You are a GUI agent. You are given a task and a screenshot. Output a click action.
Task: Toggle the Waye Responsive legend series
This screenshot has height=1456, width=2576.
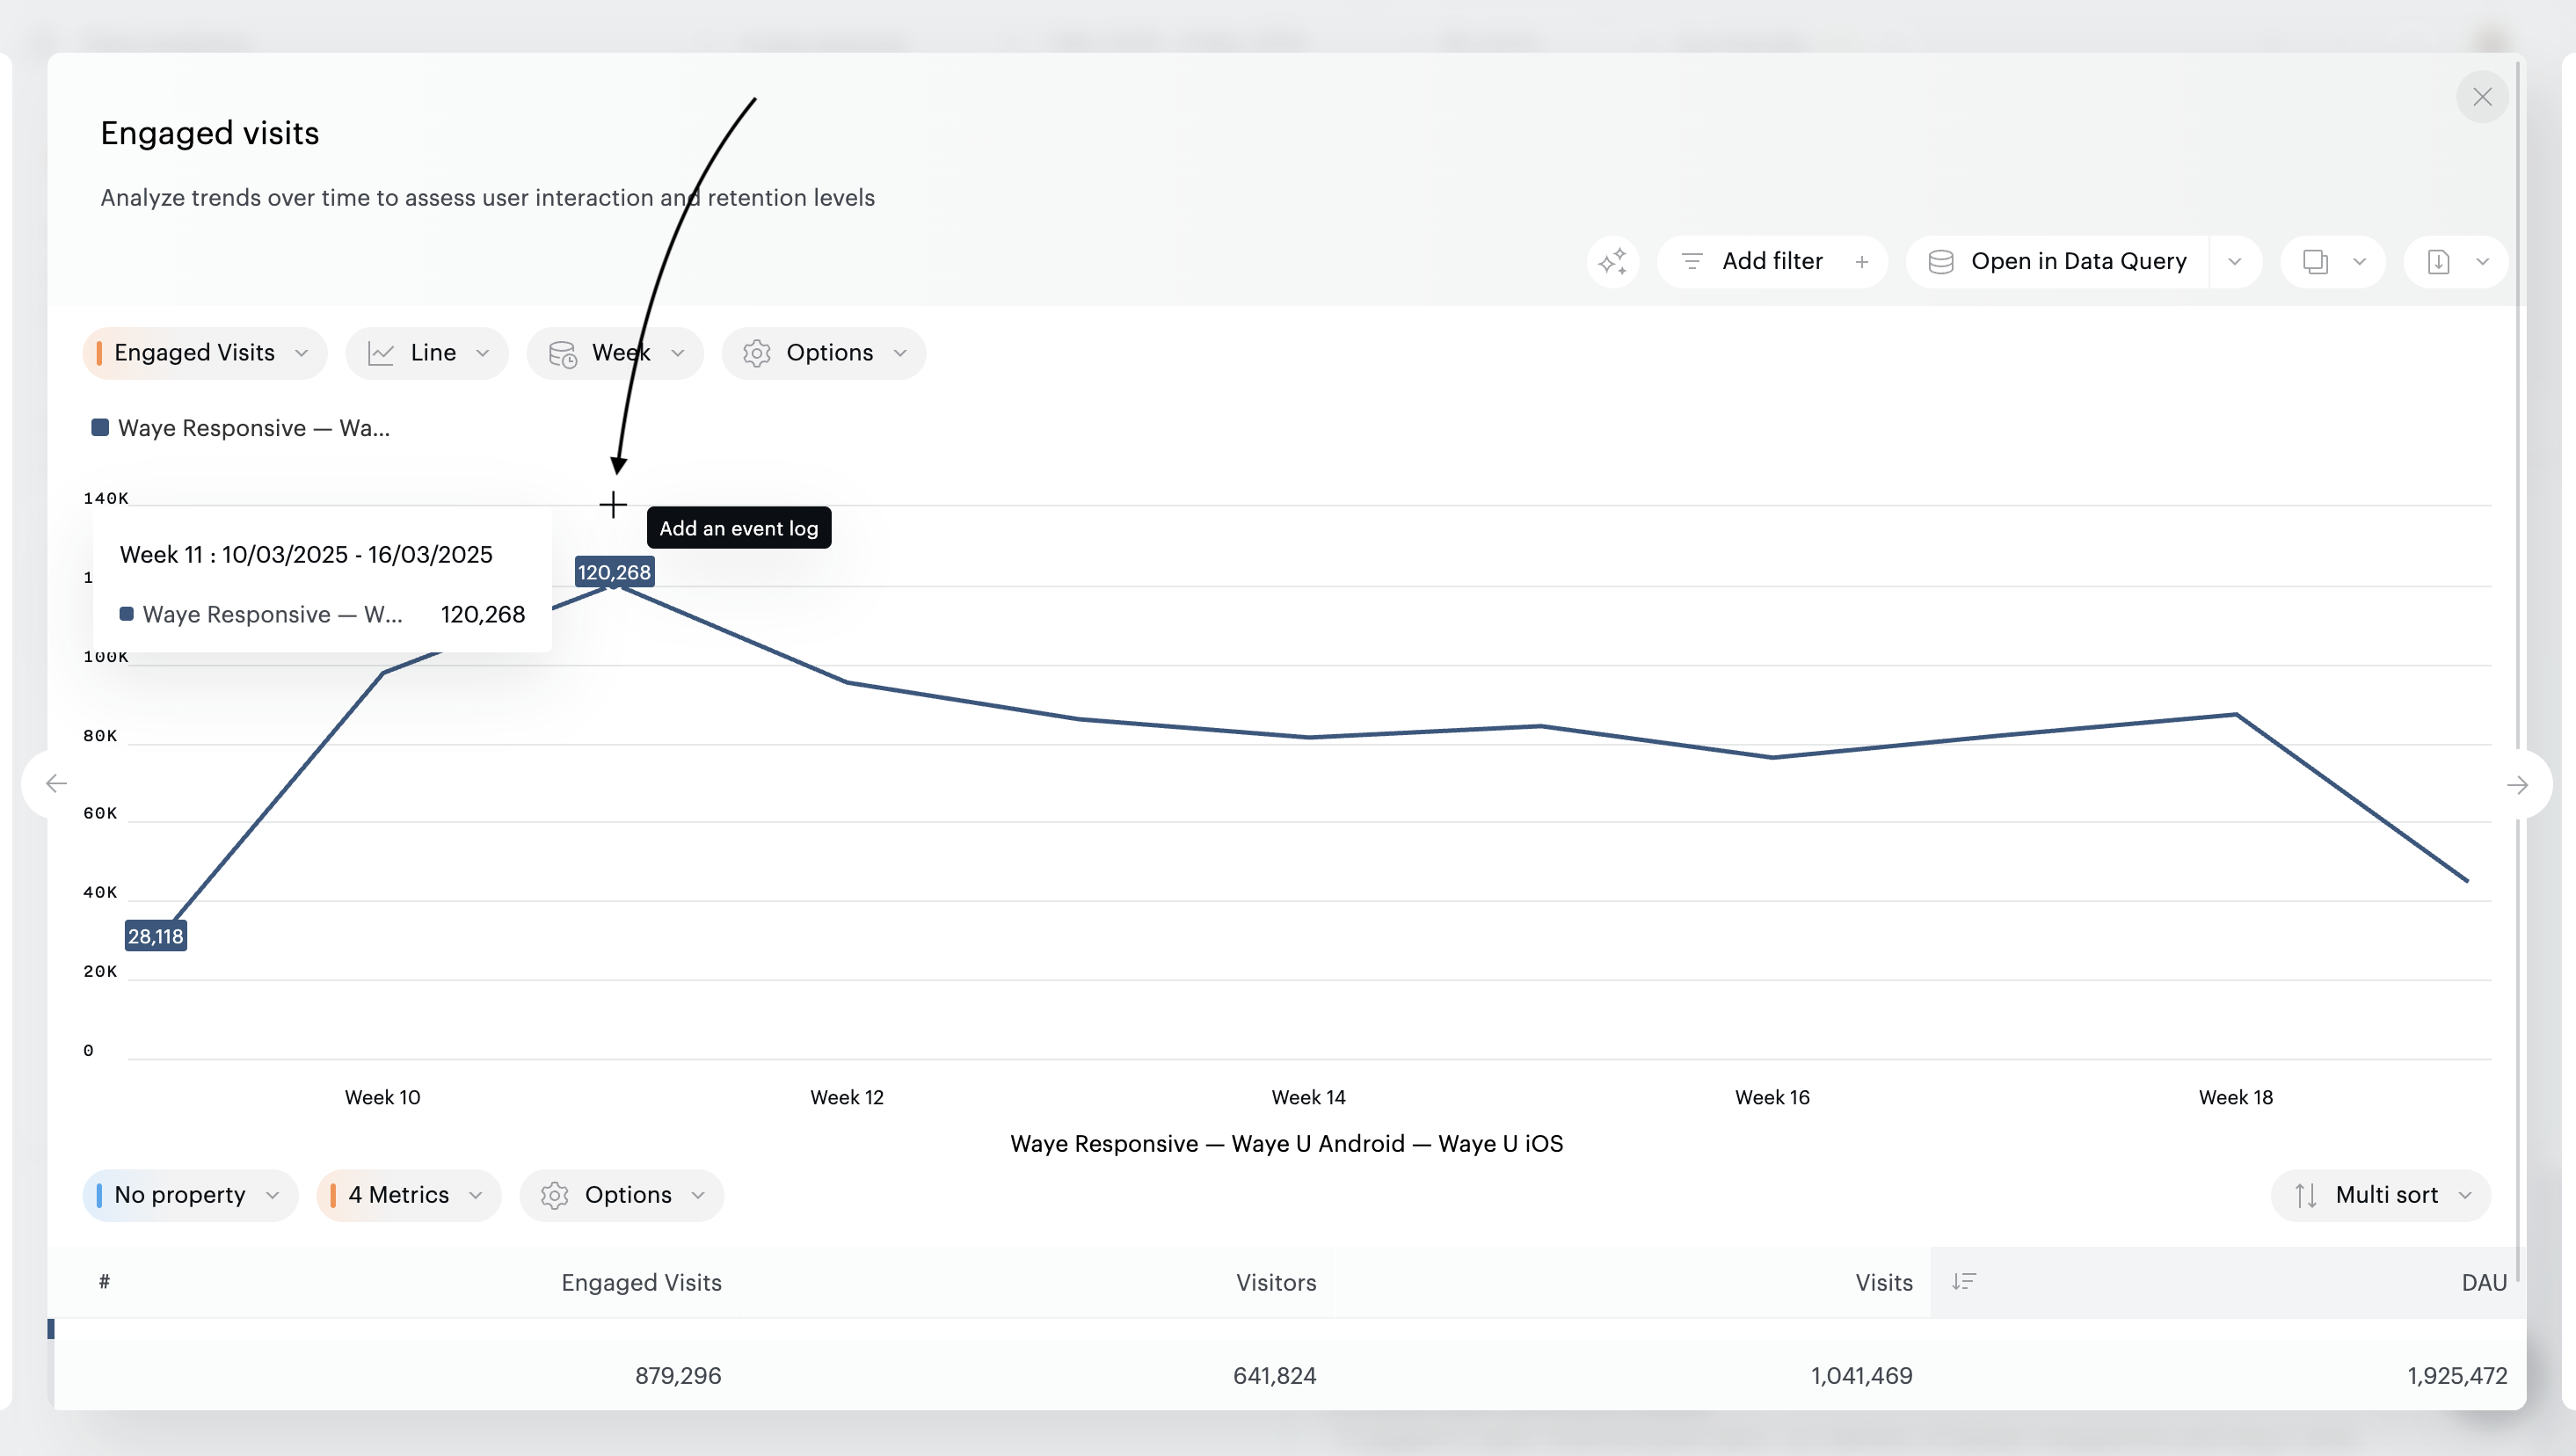pos(240,428)
